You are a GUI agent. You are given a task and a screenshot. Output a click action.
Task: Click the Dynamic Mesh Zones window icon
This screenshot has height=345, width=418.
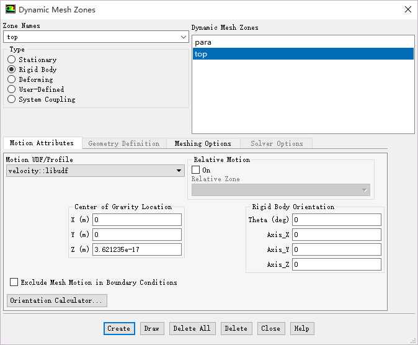point(10,10)
